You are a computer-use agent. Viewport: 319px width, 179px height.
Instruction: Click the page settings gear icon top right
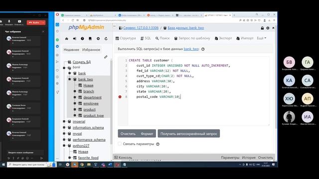click(x=268, y=28)
